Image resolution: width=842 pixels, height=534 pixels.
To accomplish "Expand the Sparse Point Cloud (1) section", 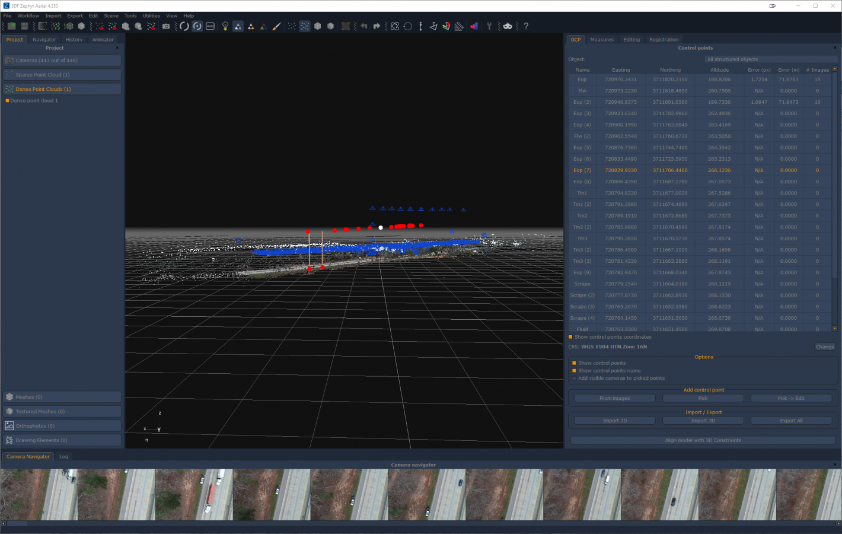I will coord(62,75).
